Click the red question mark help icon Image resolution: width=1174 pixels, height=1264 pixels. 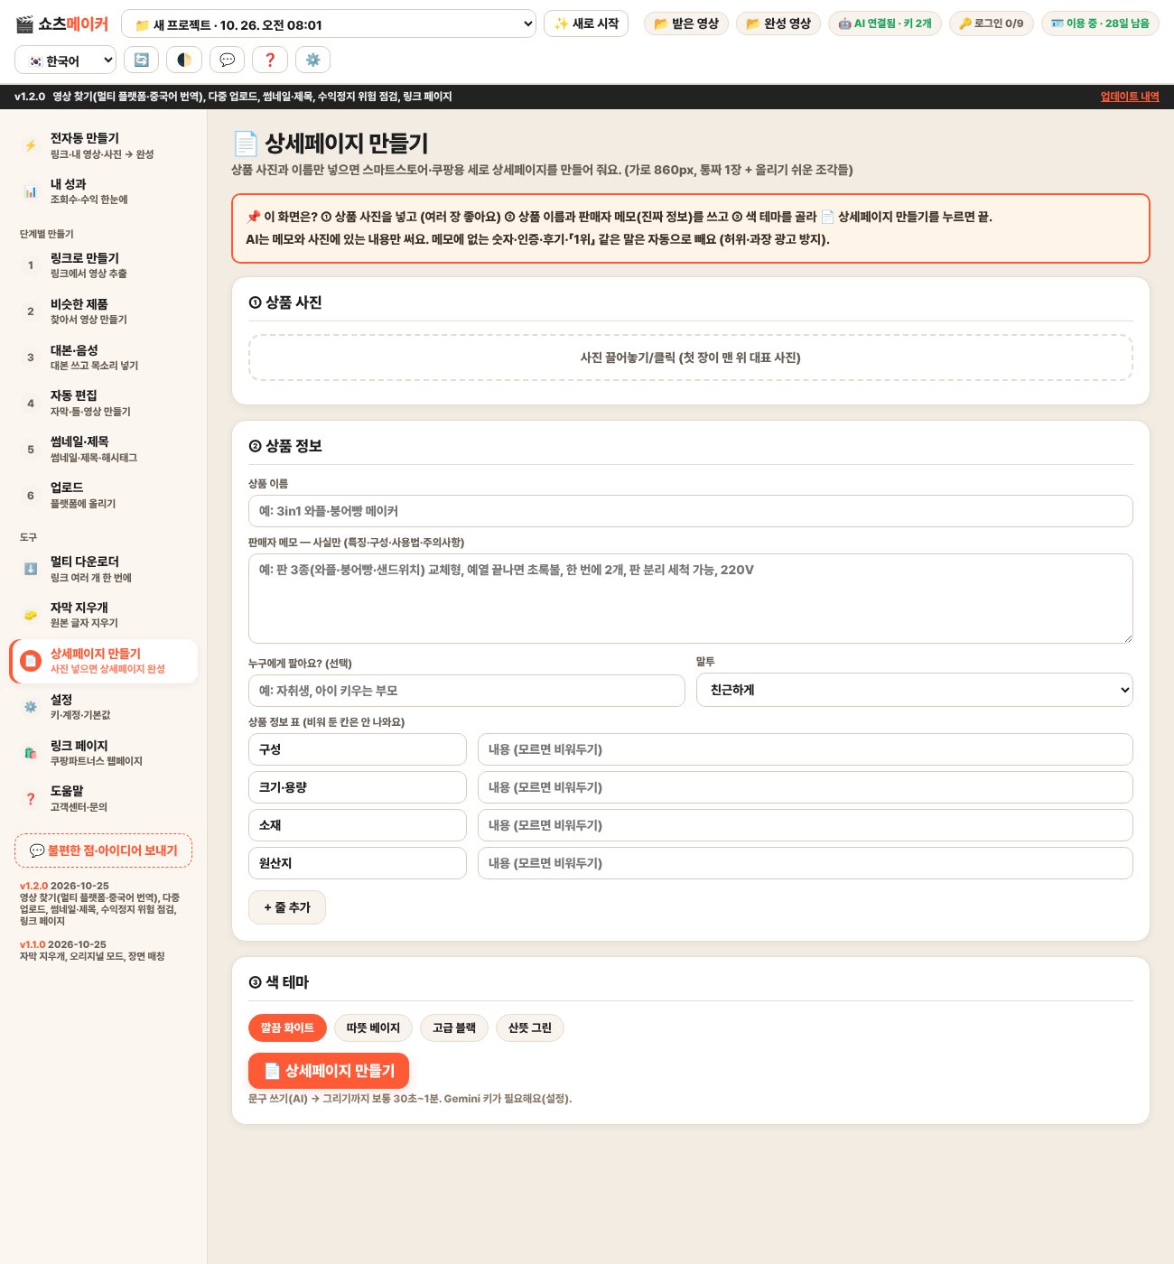270,60
